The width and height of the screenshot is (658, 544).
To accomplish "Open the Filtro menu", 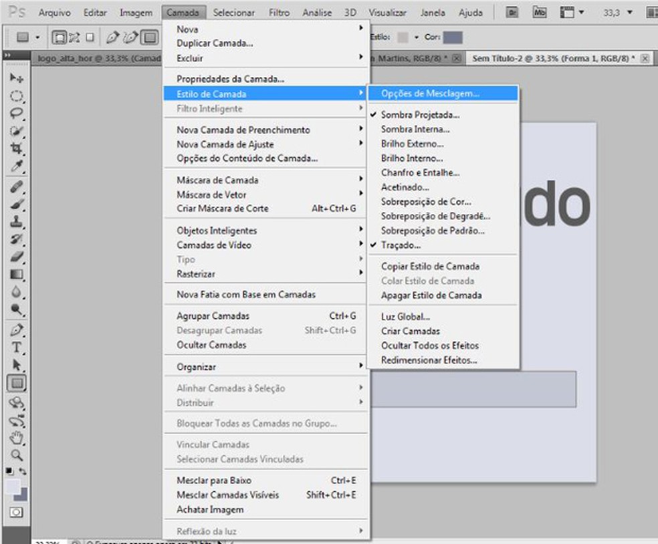I will coord(279,13).
